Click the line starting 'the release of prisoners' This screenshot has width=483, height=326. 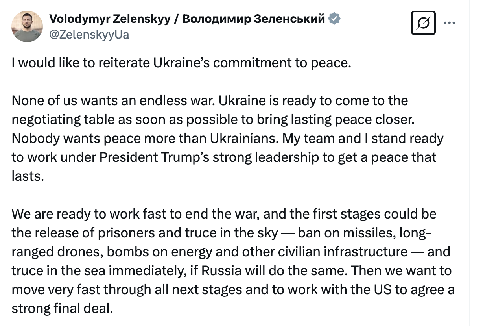pyautogui.click(x=221, y=233)
